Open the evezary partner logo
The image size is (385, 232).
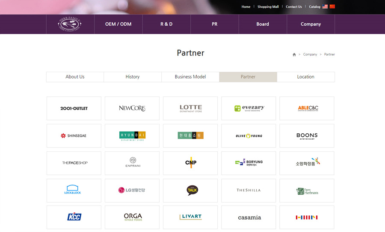coord(249,109)
